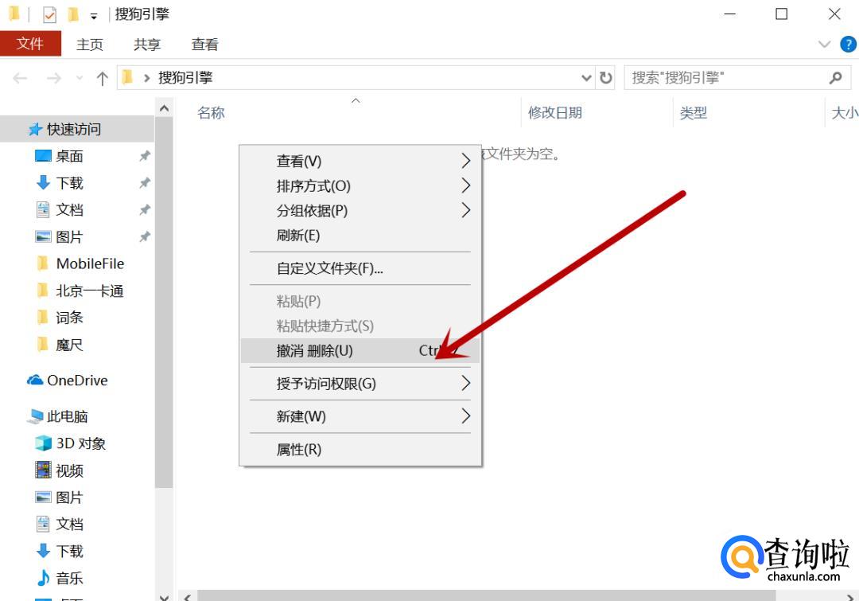Click the pin icon next to 桌面

pyautogui.click(x=145, y=156)
